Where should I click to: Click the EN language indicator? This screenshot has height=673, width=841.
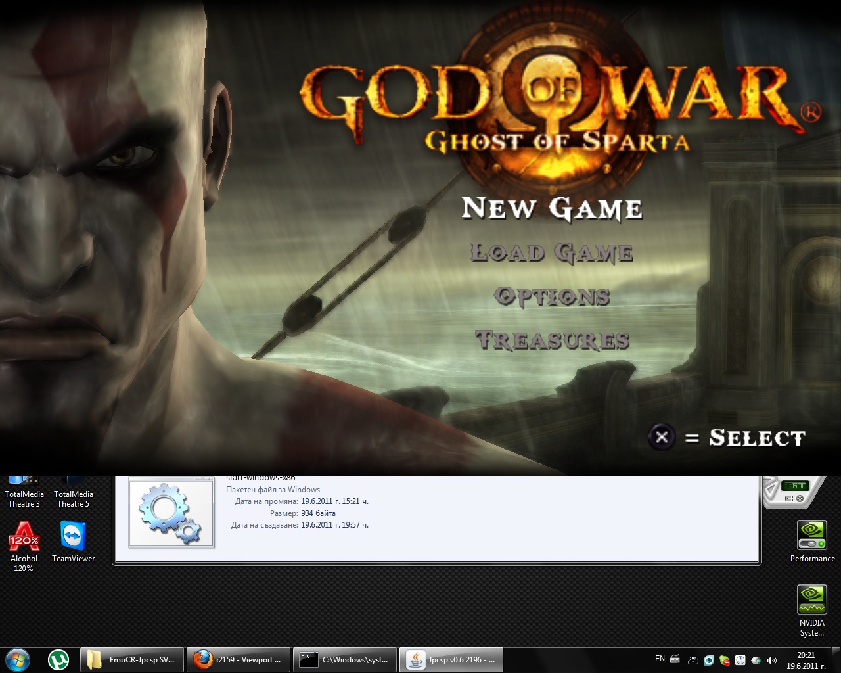660,659
